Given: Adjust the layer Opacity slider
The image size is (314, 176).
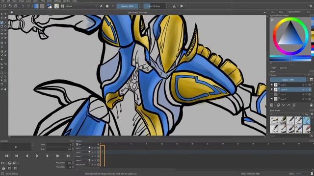Looking at the screenshot, I should click(x=288, y=80).
